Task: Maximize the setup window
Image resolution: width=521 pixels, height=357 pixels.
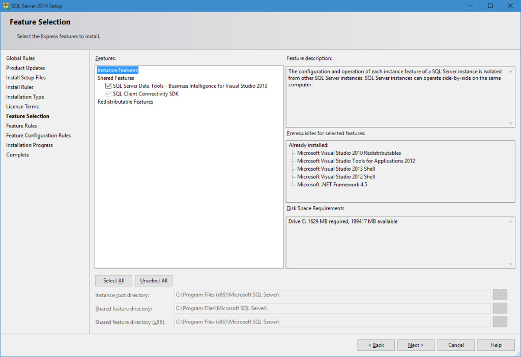Action: [x=490, y=6]
